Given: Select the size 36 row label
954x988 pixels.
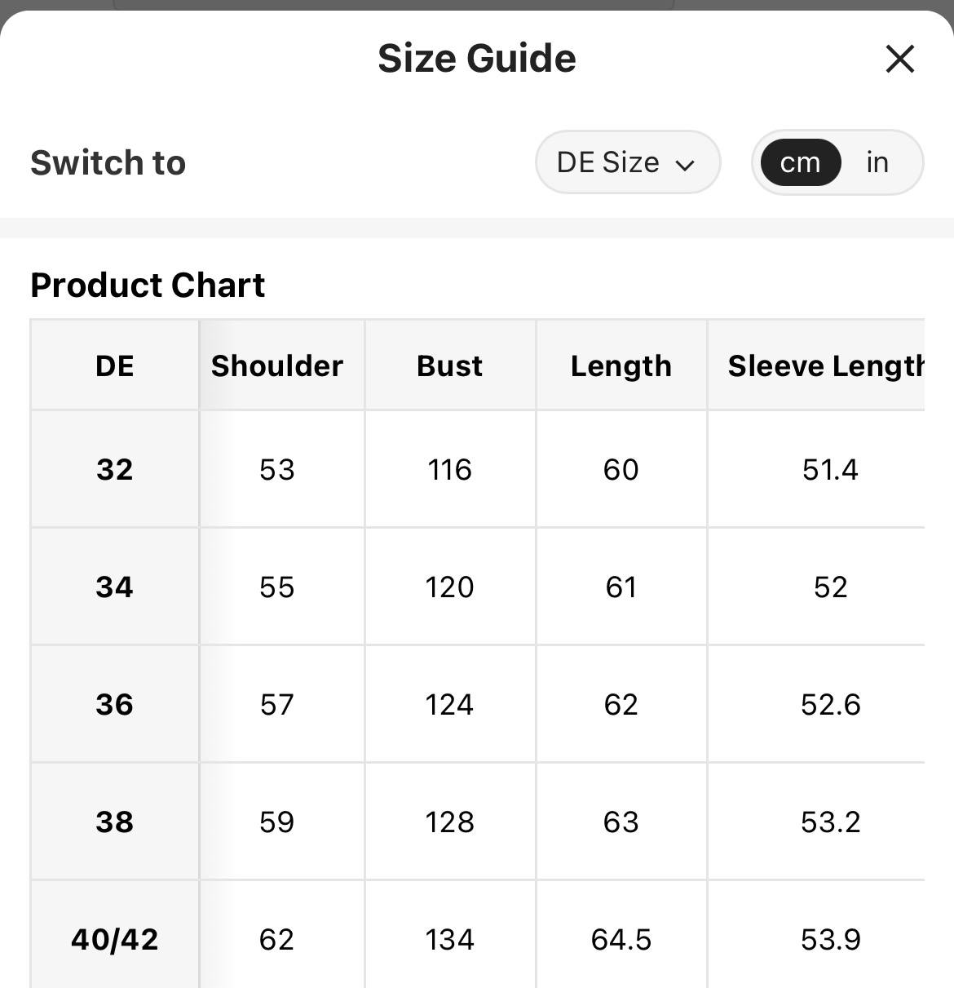Looking at the screenshot, I should point(115,704).
